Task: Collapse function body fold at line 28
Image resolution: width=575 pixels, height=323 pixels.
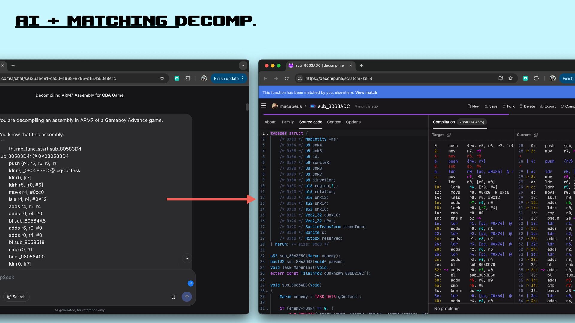Action: 267,291
